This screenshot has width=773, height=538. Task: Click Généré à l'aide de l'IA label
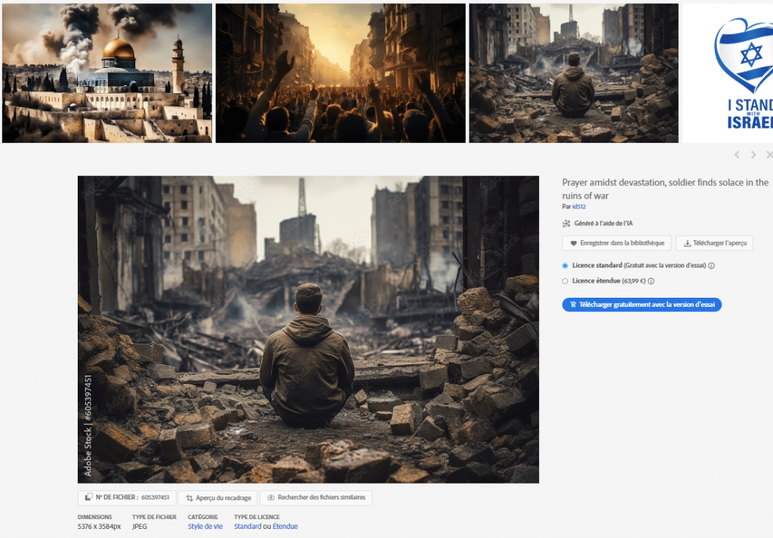coord(603,224)
